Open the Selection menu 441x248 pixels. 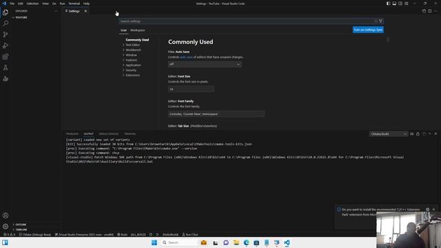tap(32, 3)
